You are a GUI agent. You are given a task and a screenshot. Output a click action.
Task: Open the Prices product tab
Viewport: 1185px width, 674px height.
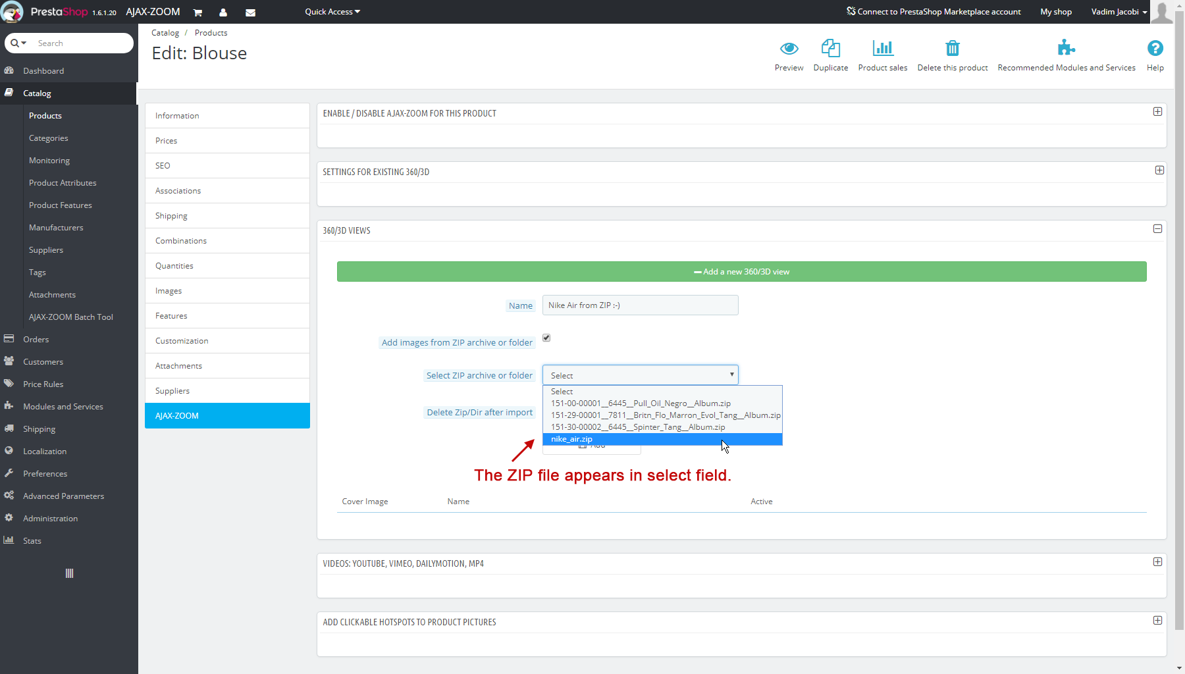tap(227, 141)
